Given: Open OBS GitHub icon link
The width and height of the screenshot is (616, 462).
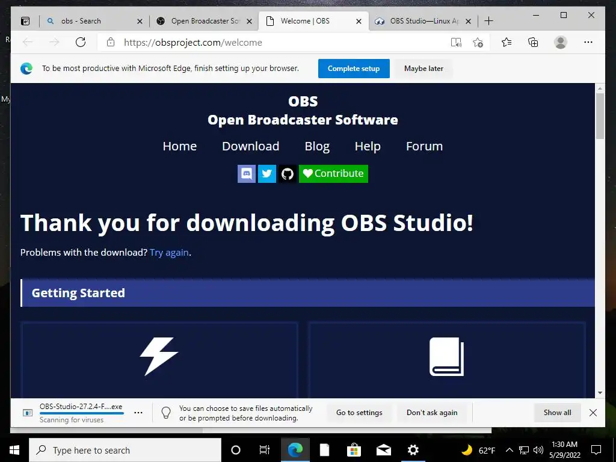Looking at the screenshot, I should pyautogui.click(x=287, y=174).
